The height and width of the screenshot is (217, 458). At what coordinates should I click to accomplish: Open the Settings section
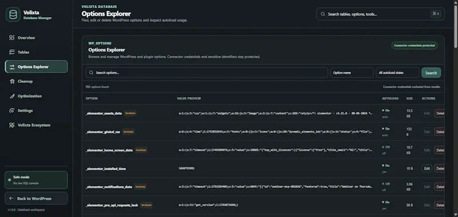tap(36, 110)
